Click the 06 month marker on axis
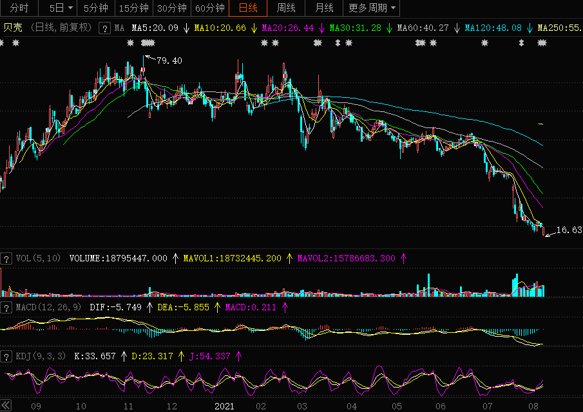This screenshot has height=412, width=583. click(x=441, y=406)
